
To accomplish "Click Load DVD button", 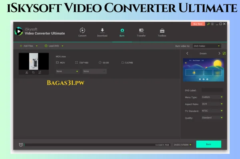I will 52,46.
